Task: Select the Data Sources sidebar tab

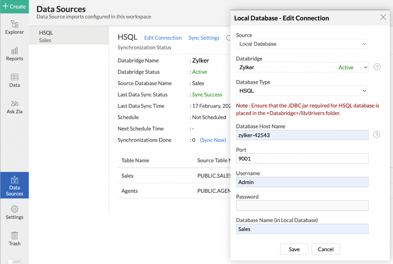Action: coord(14,185)
